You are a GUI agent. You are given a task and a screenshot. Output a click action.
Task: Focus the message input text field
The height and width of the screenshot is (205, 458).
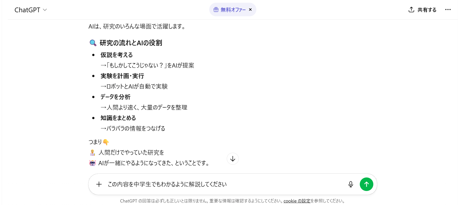pyautogui.click(x=220, y=184)
